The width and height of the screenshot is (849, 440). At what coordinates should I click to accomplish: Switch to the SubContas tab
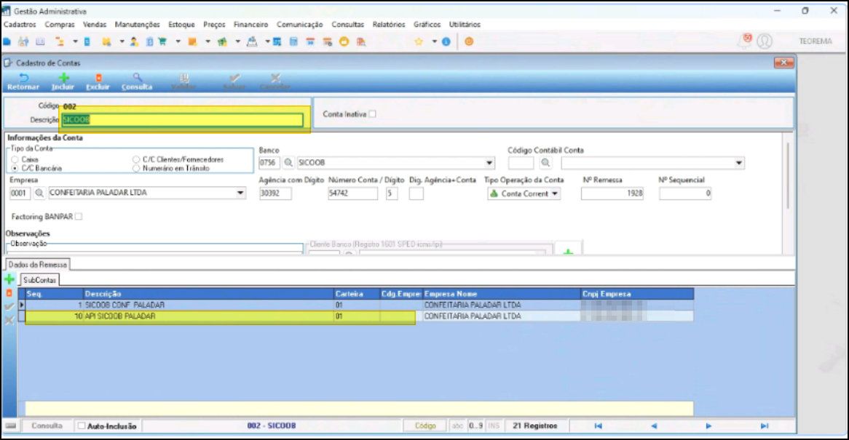39,280
